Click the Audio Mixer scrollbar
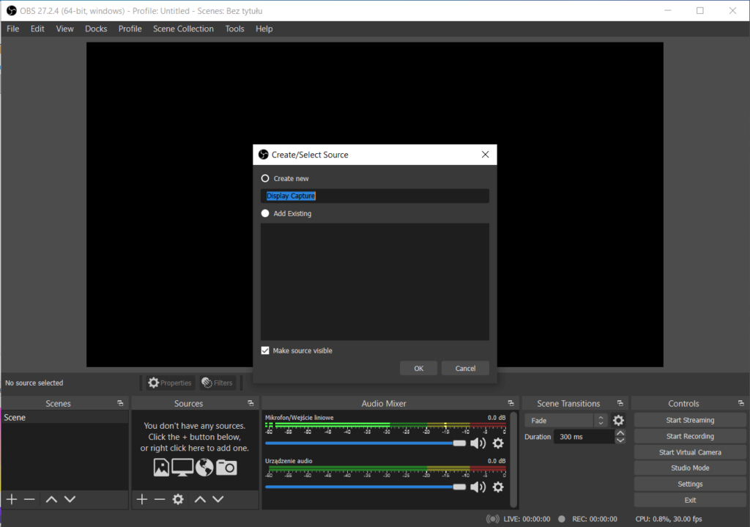Screen dimensions: 750x527 pos(513,460)
